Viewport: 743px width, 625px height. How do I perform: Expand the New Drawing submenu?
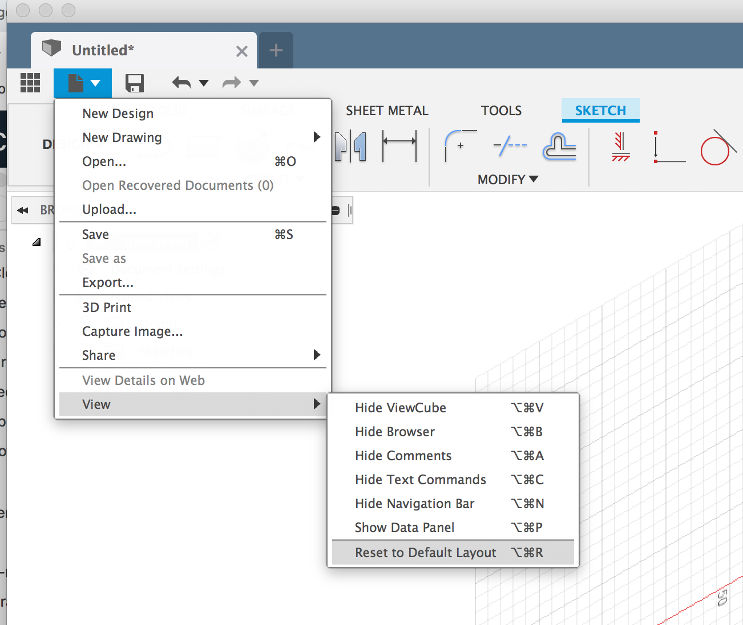[122, 137]
